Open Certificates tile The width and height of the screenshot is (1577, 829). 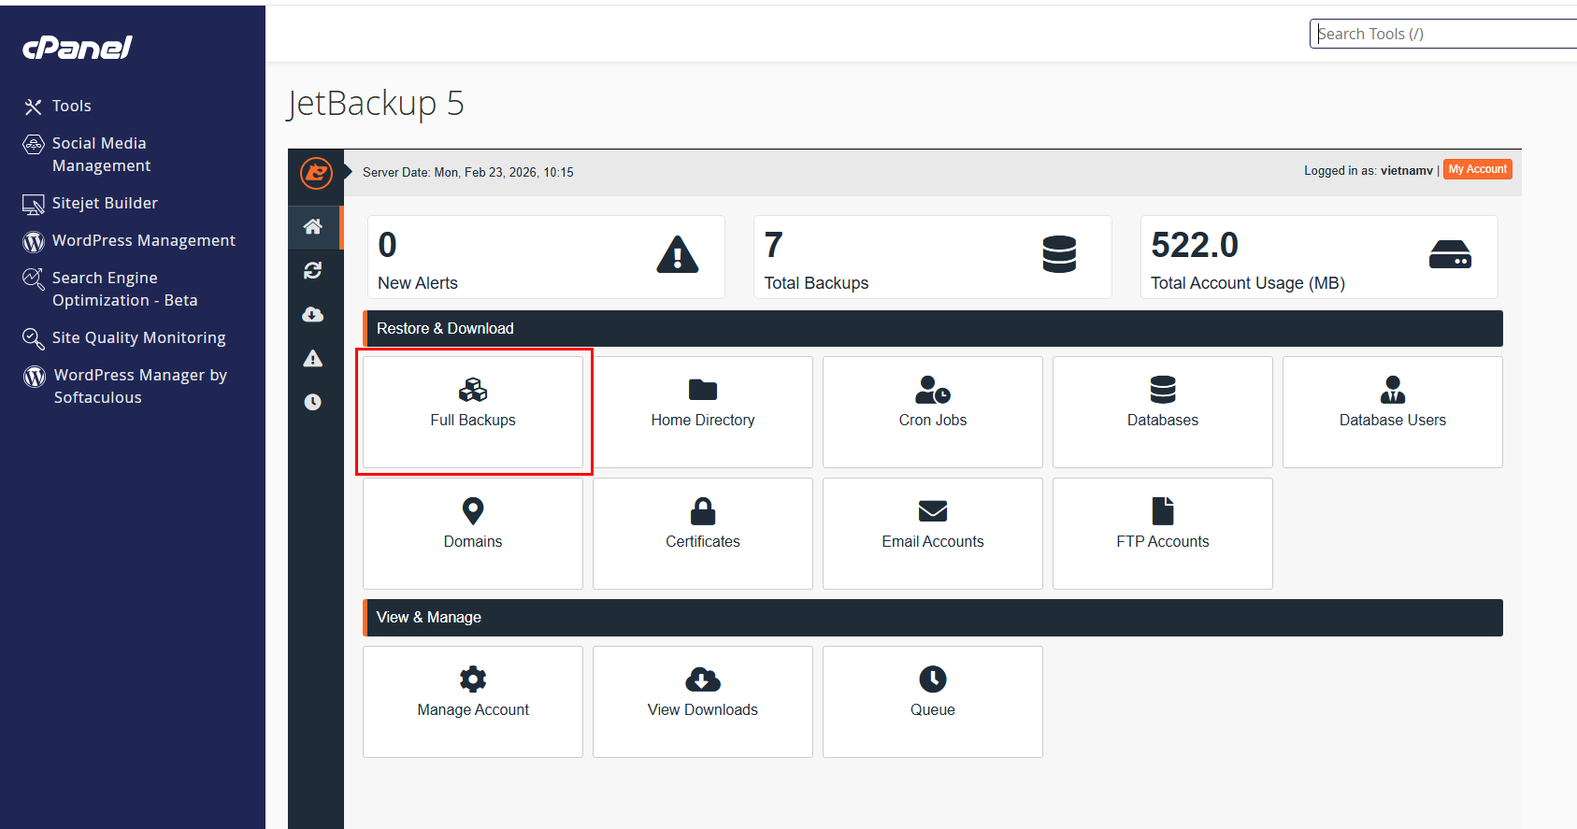tap(703, 534)
